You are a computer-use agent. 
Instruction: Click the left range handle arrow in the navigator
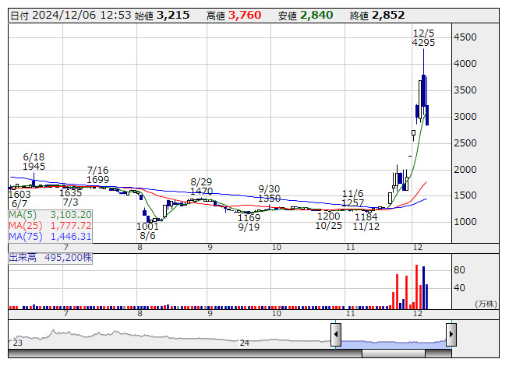[x=335, y=336]
